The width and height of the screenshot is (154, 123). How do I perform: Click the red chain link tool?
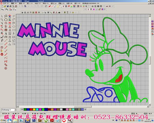pos(6,65)
